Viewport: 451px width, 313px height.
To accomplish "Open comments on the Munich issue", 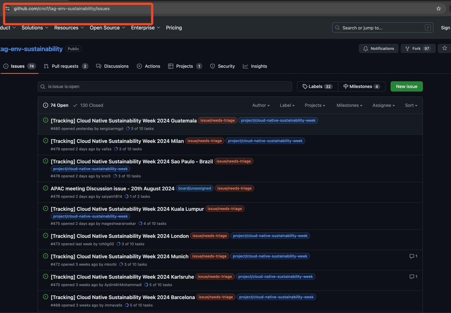I will pyautogui.click(x=413, y=256).
